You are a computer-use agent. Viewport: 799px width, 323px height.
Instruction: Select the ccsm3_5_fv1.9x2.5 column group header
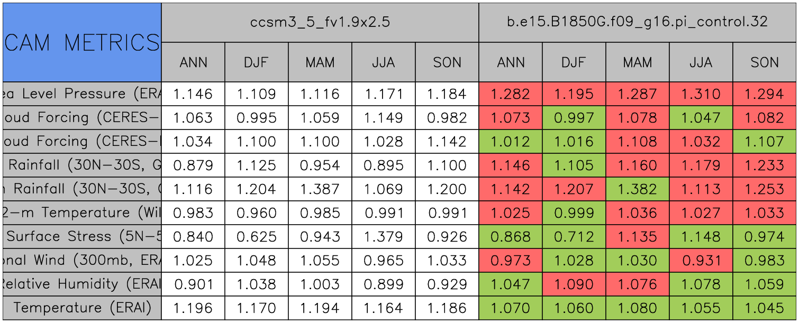pos(320,22)
